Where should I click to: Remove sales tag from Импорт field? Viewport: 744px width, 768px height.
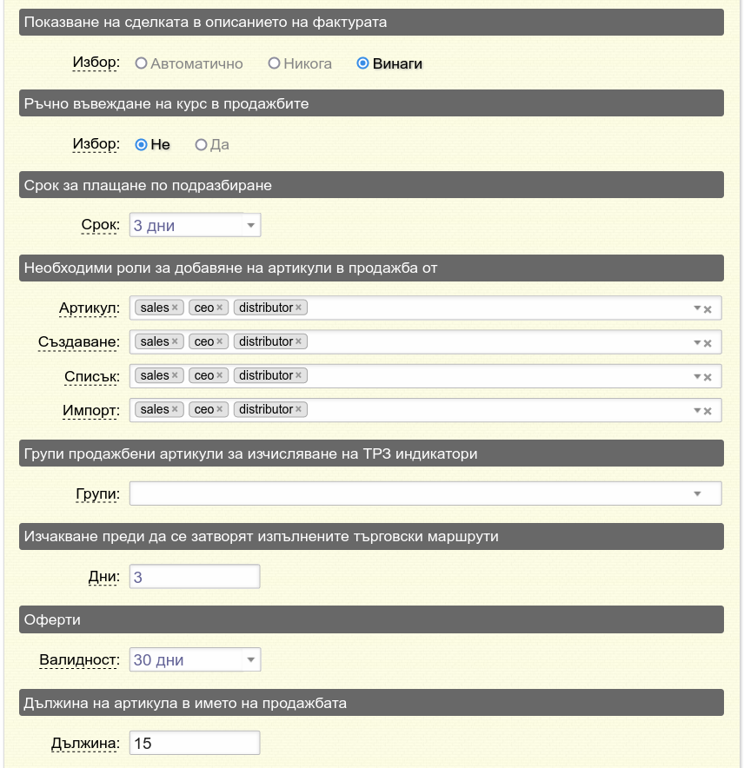point(175,409)
